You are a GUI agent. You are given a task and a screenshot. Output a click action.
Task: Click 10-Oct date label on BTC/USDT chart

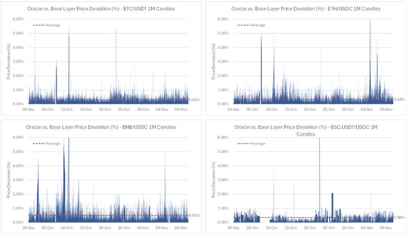coord(67,110)
